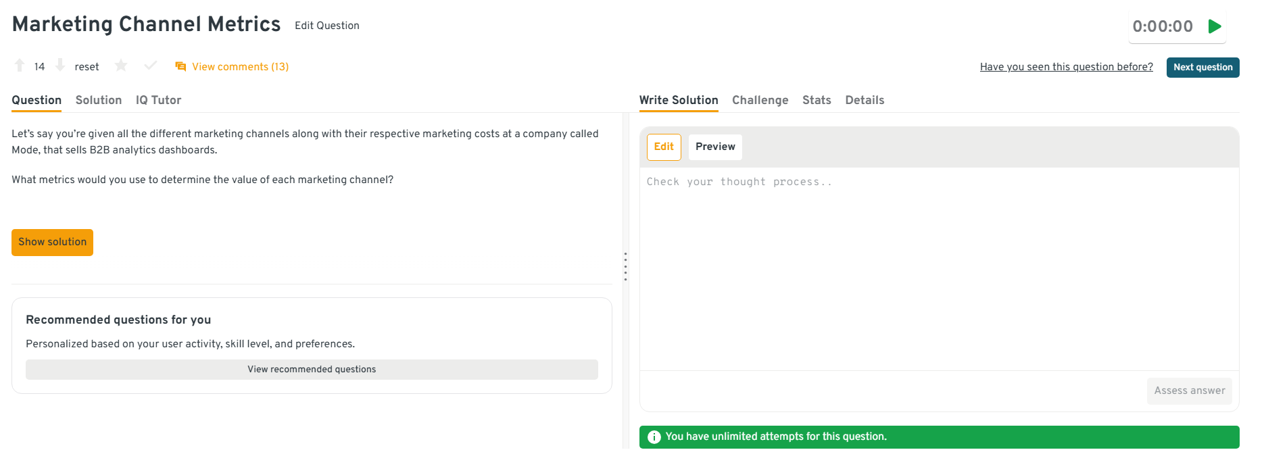The width and height of the screenshot is (1264, 475).
Task: Upvote the question with the up arrow
Action: click(20, 66)
